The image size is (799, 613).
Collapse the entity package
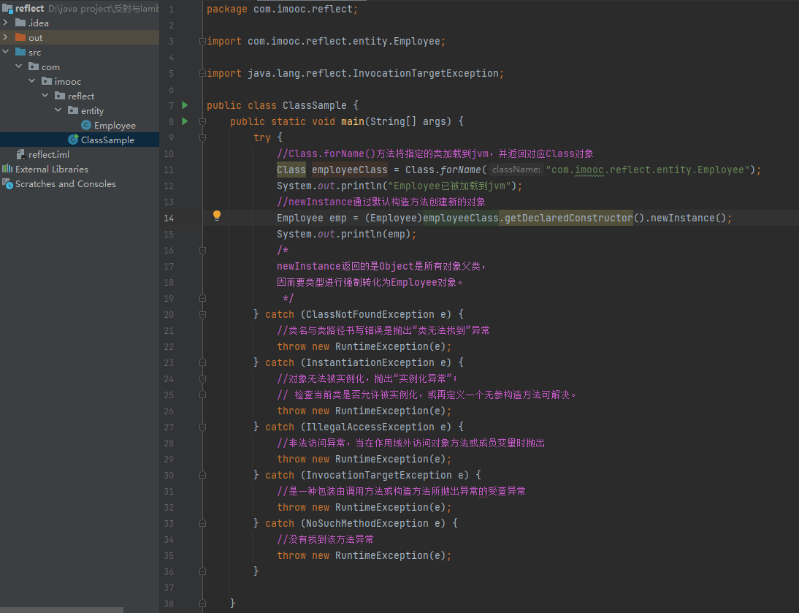[58, 111]
